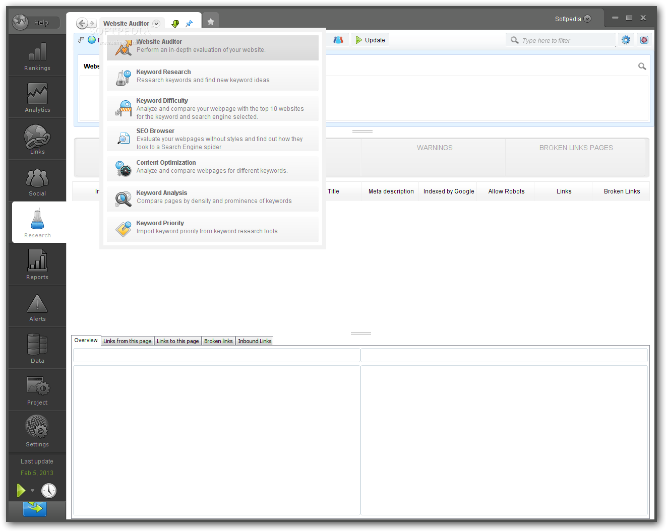Click the Help button with globe logo

click(36, 22)
